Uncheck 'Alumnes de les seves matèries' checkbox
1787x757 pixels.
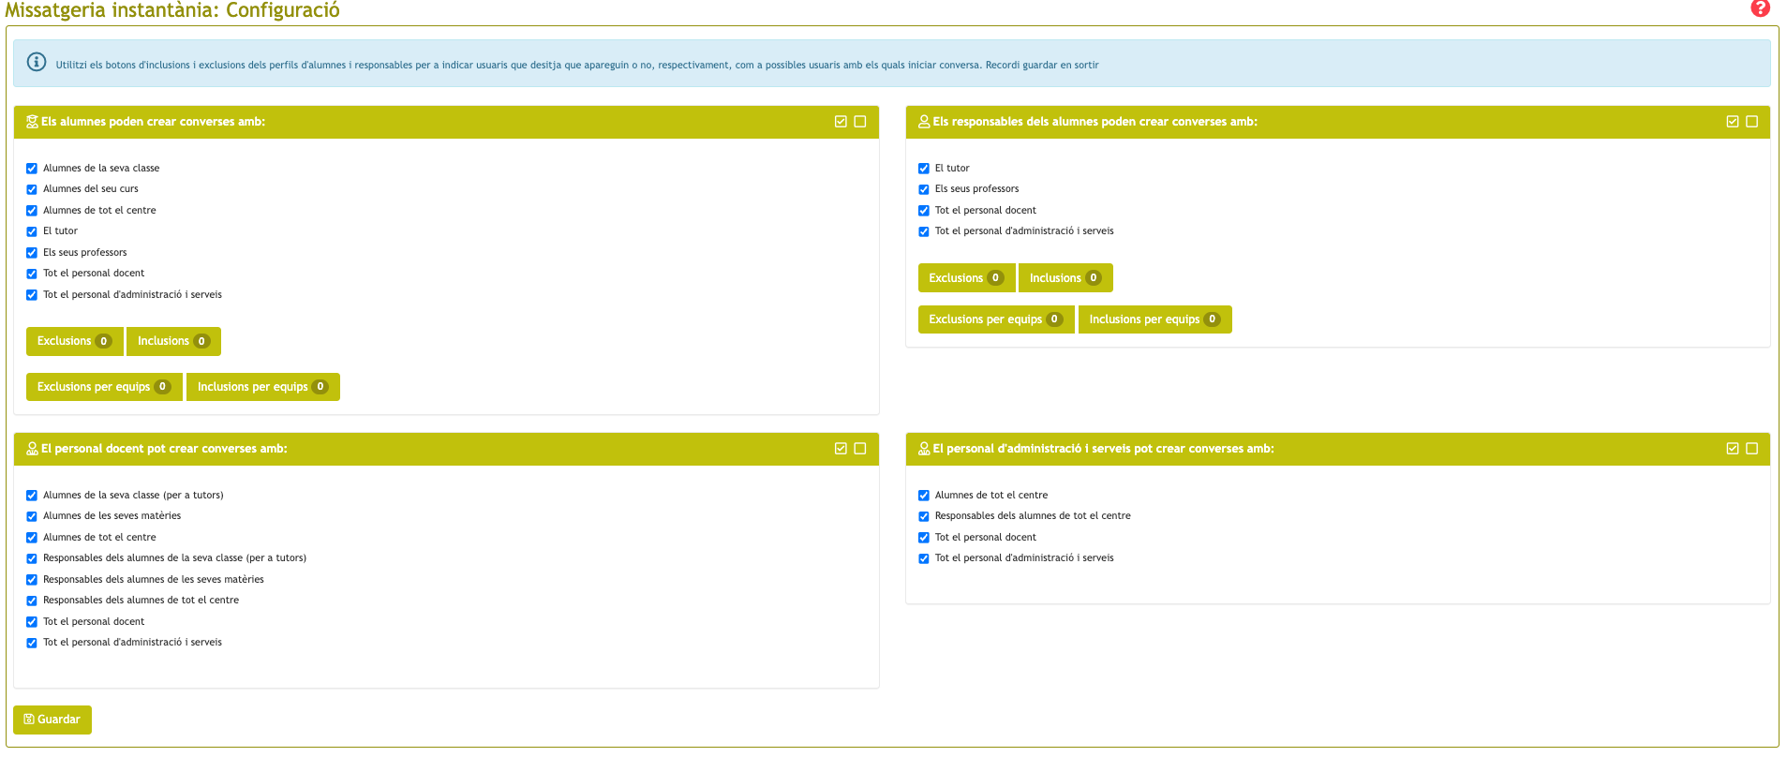pyautogui.click(x=32, y=516)
